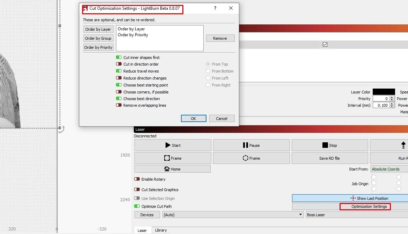Toggle Optimize Cut Path

pos(137,206)
